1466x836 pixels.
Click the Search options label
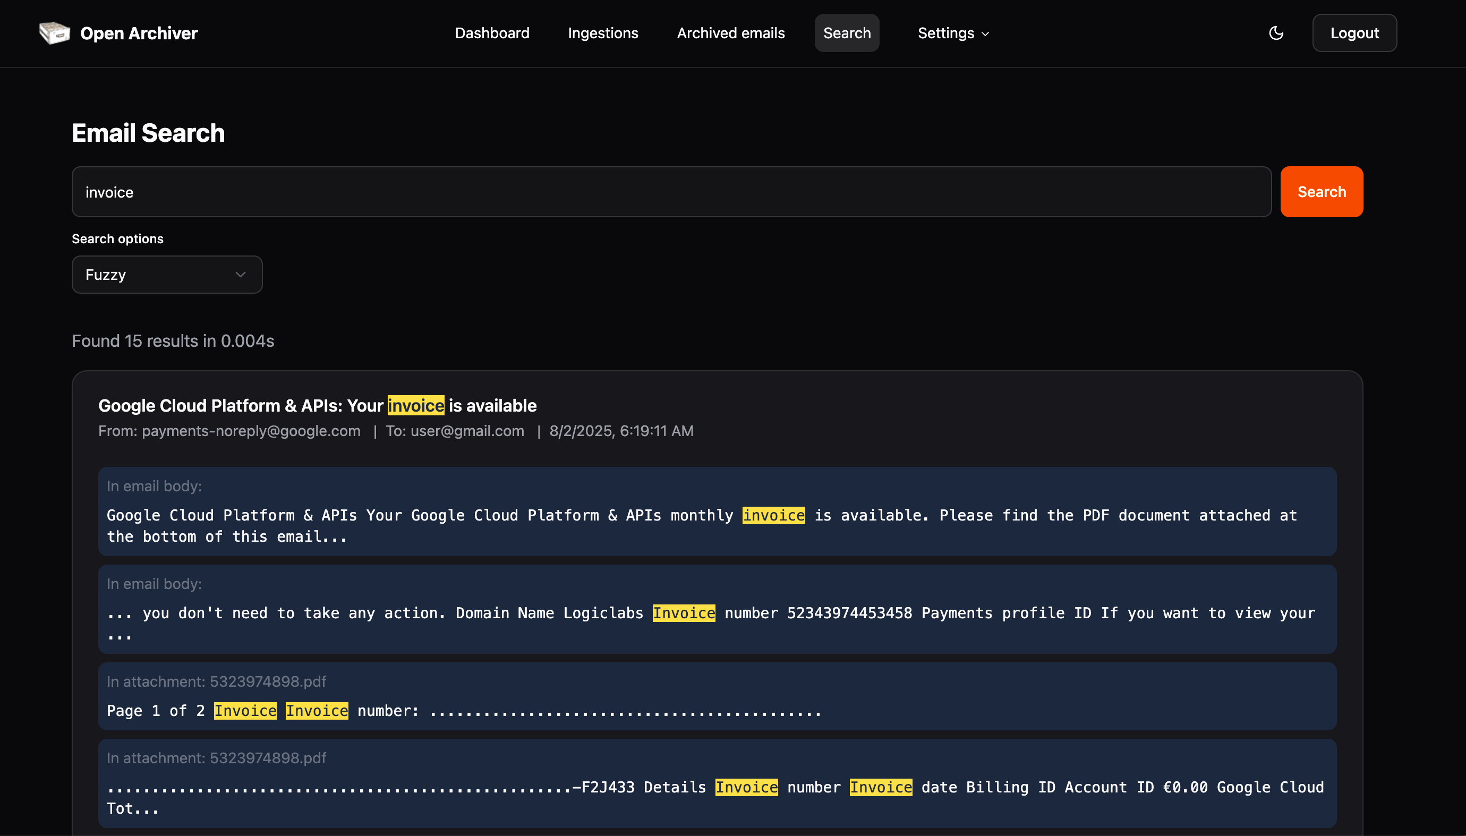pyautogui.click(x=118, y=239)
